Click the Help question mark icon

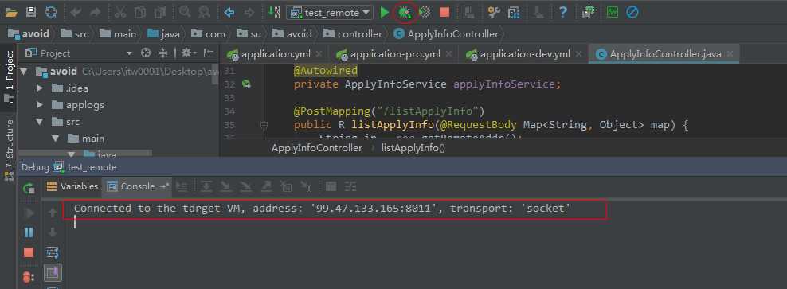[563, 12]
